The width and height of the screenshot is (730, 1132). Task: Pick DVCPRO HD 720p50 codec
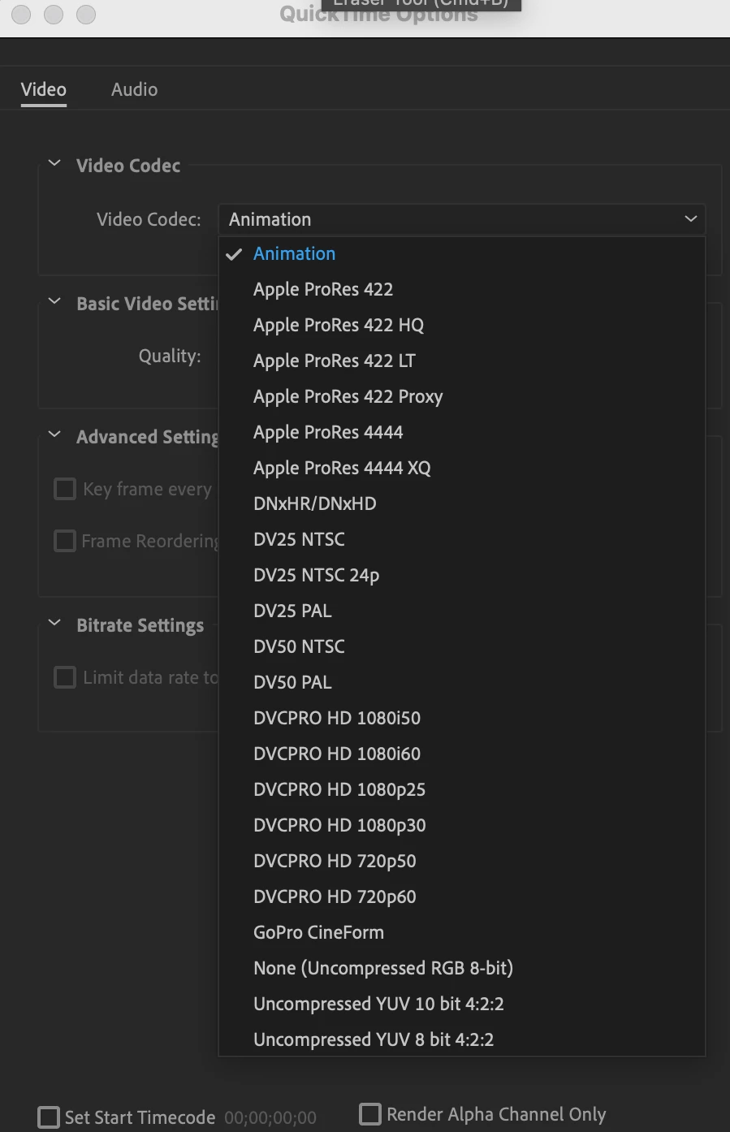[x=461, y=861]
